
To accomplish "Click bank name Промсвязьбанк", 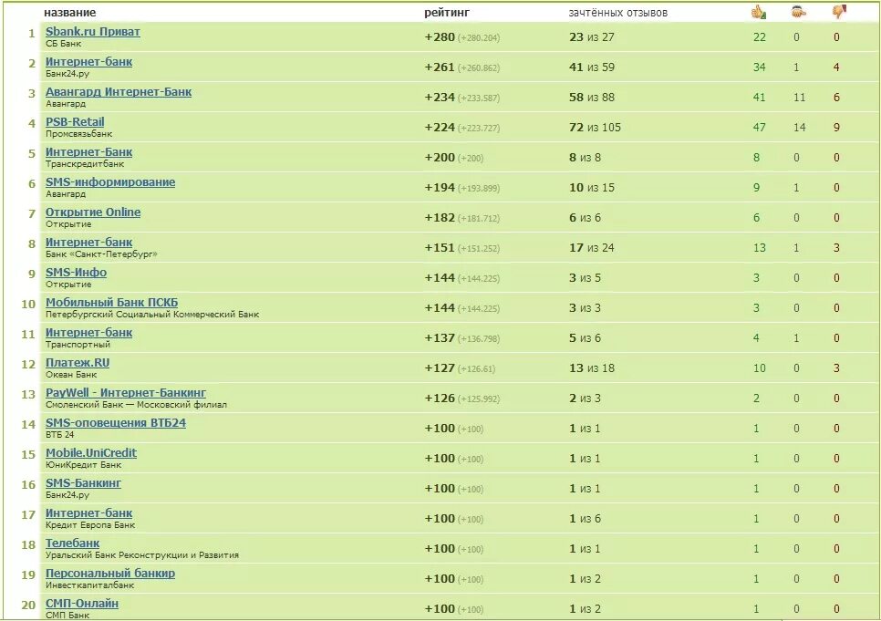I will coord(78,134).
